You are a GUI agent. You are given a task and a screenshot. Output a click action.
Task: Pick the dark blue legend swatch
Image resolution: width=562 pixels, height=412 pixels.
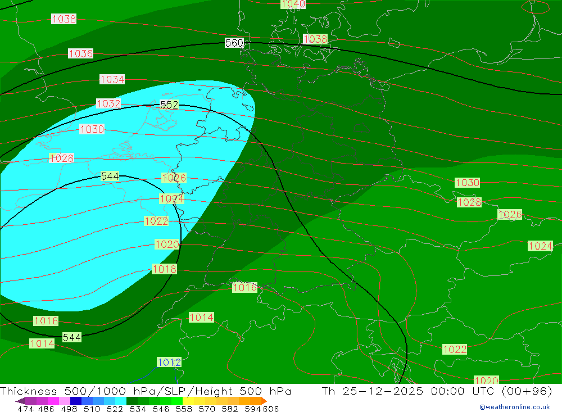pyautogui.click(x=76, y=401)
